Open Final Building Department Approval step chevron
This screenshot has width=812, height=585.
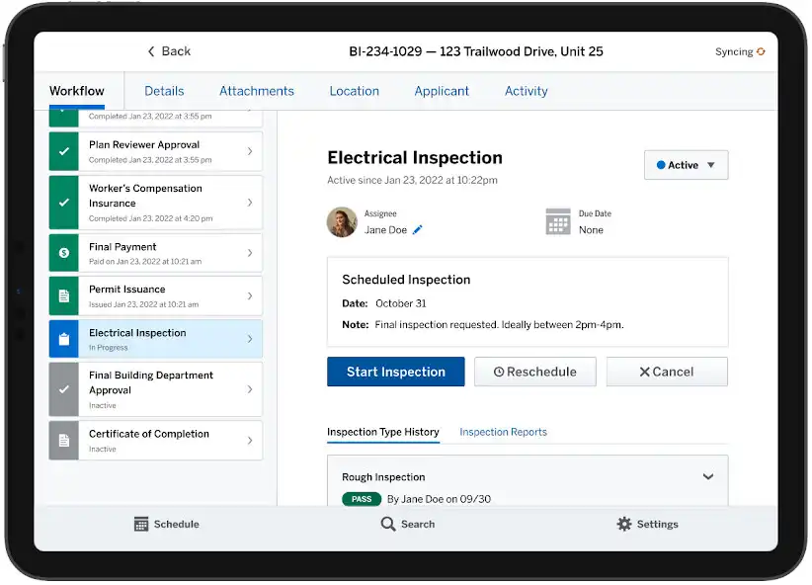pyautogui.click(x=250, y=389)
